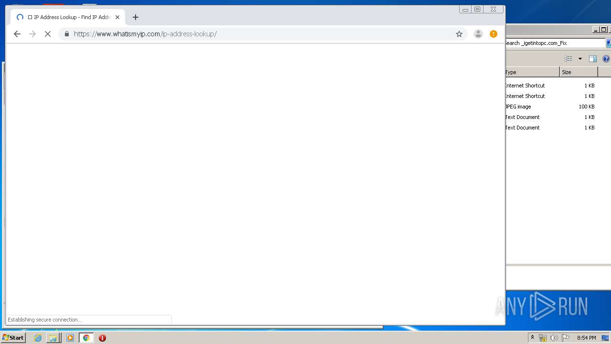Image resolution: width=611 pixels, height=344 pixels.
Task: Select the second Text Document row
Action: [551, 128]
